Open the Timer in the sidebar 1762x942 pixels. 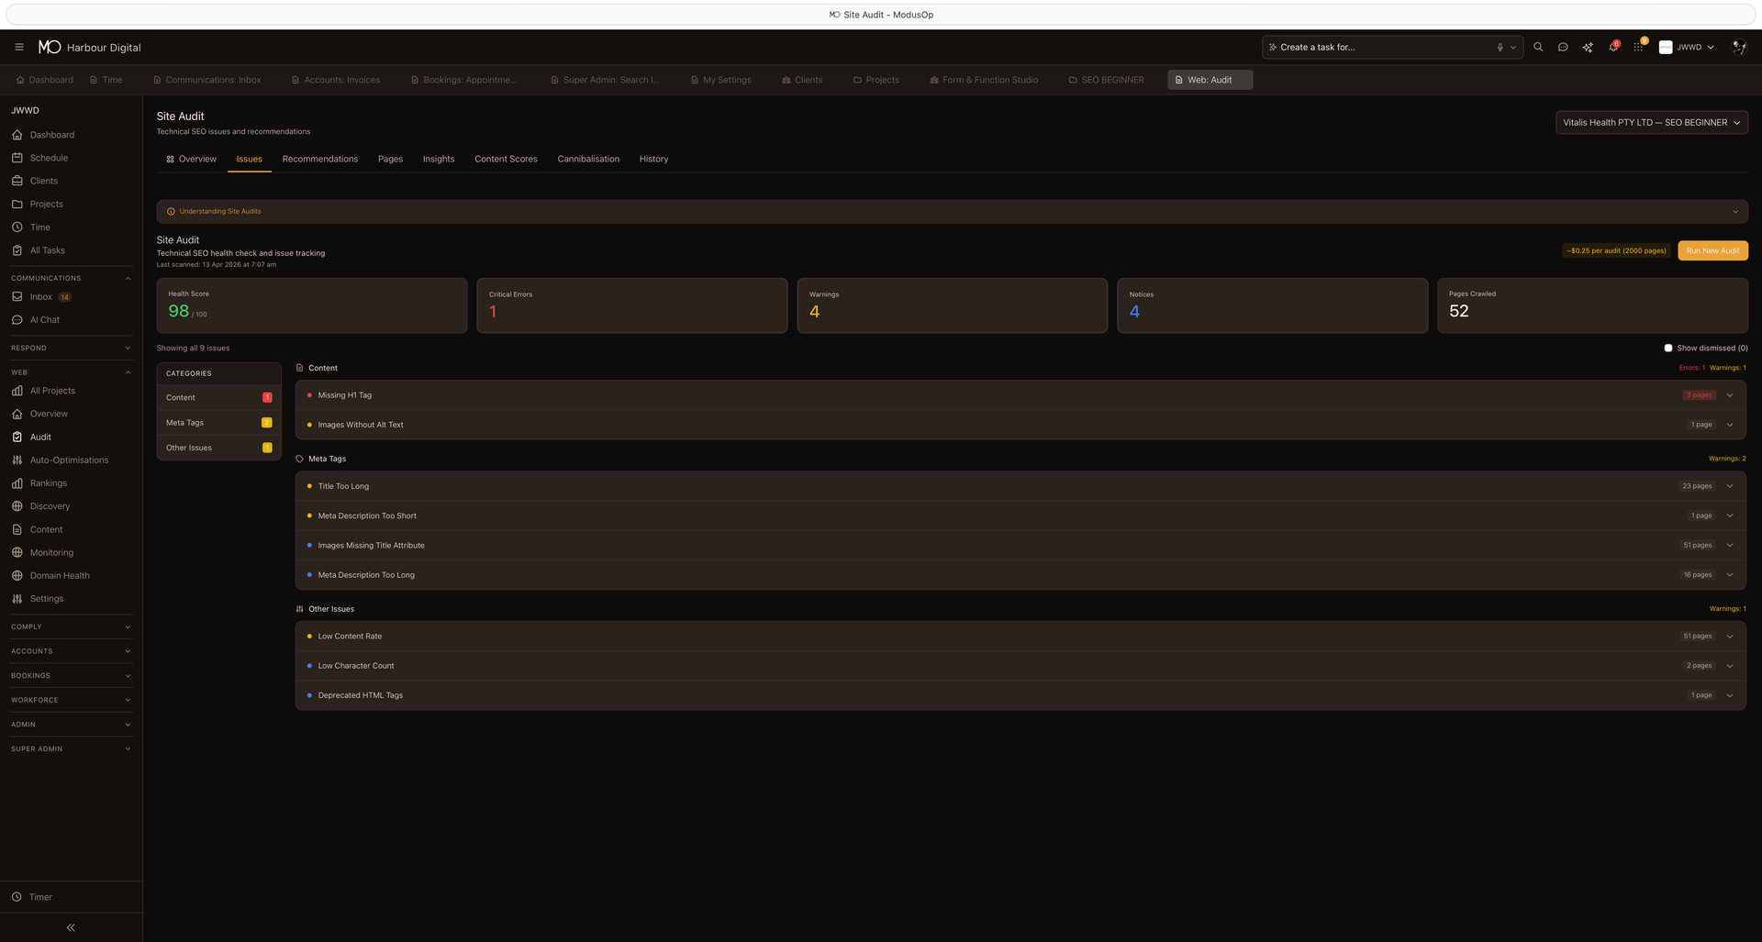[40, 897]
